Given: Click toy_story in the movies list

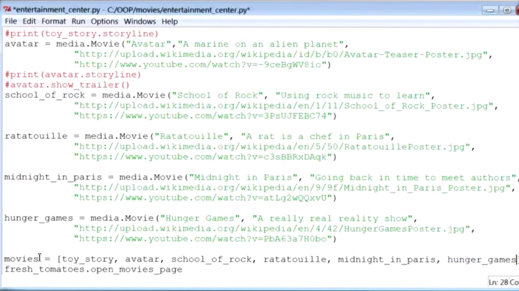Looking at the screenshot, I should click(x=88, y=259).
